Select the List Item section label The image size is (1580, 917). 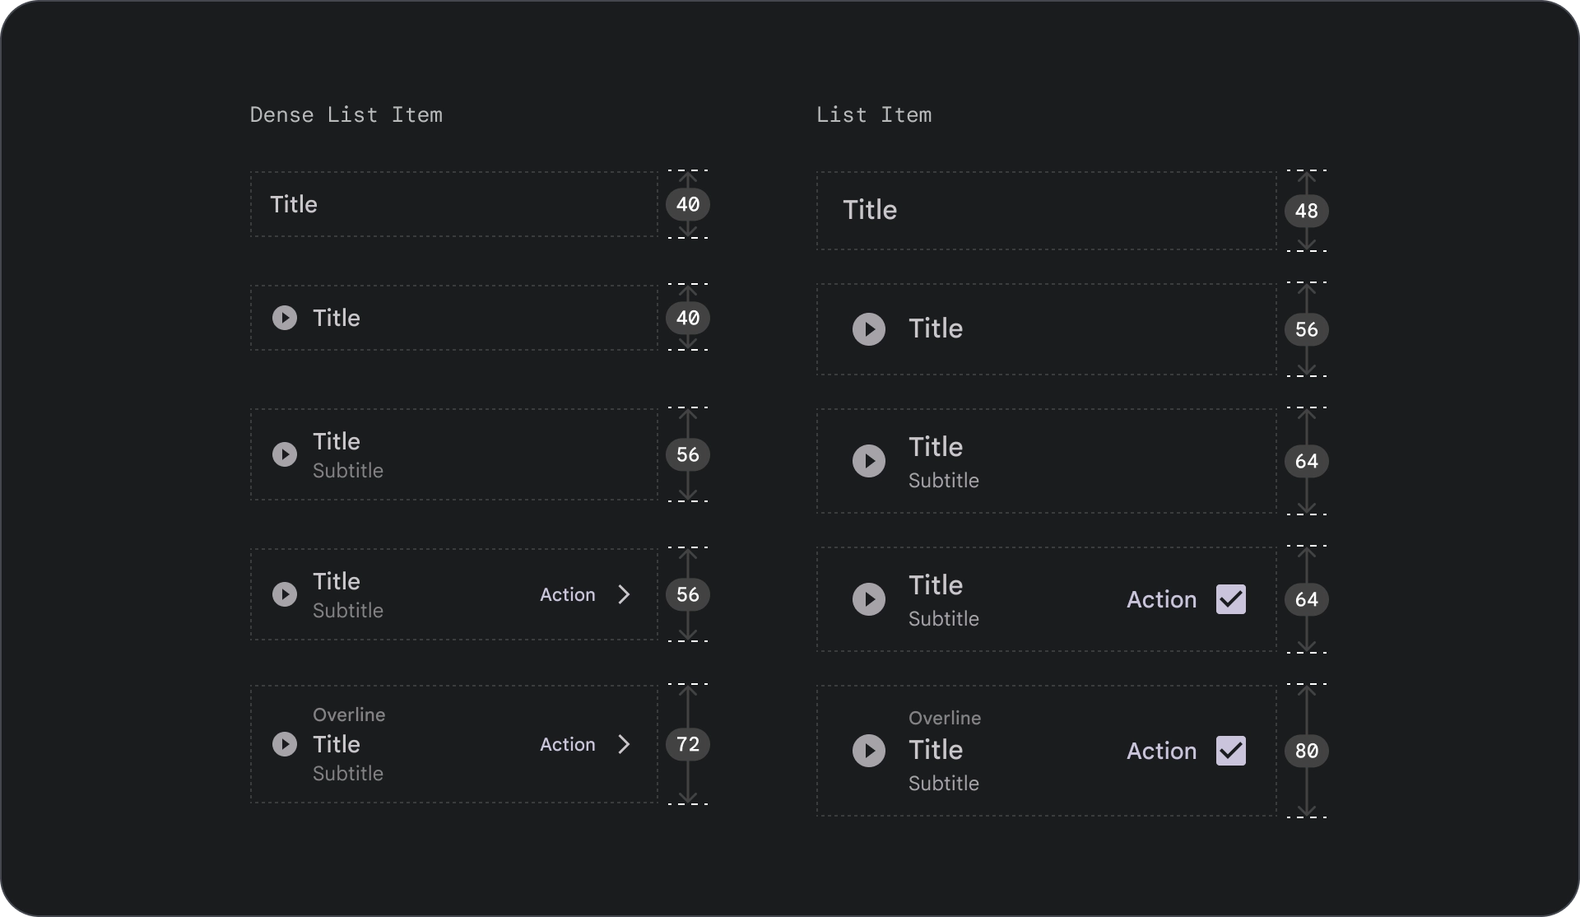click(873, 114)
